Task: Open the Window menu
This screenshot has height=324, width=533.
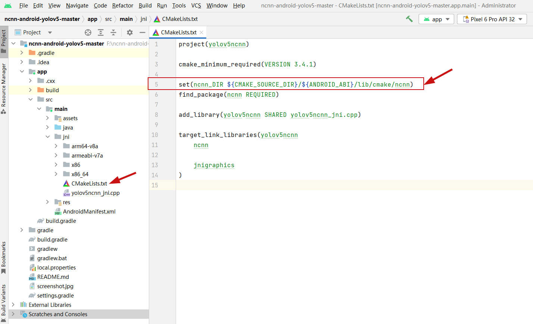Action: pos(217,6)
